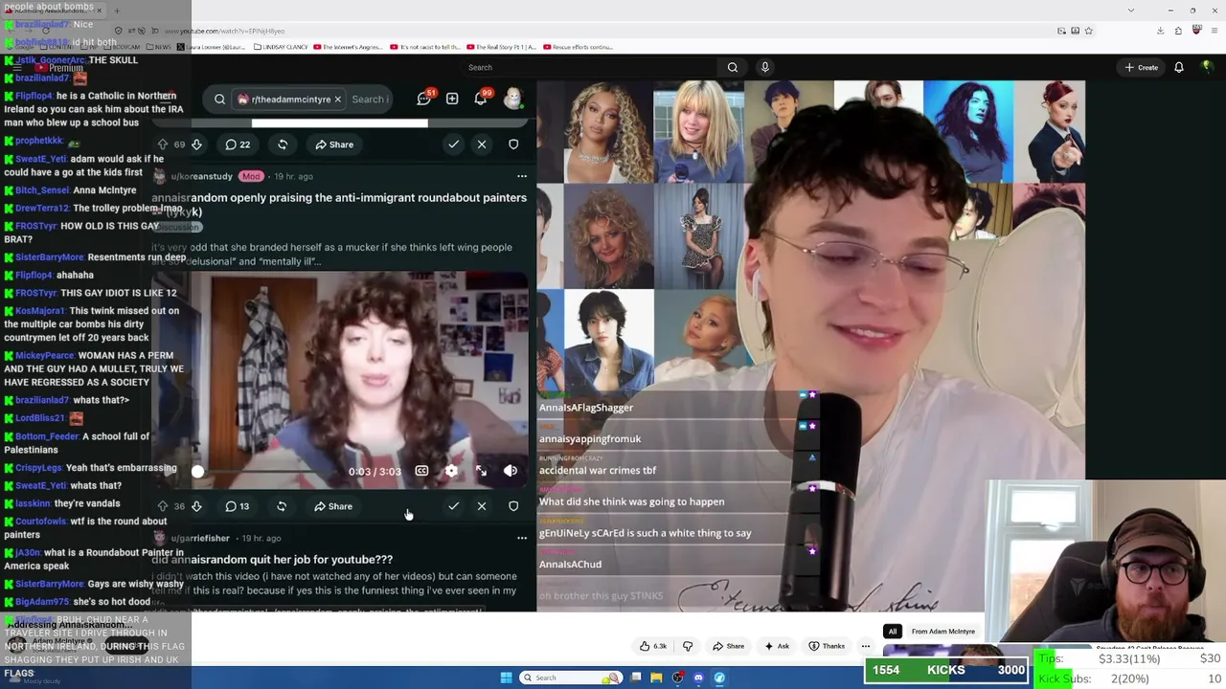The height and width of the screenshot is (689, 1226).
Task: Select the From Adam McIntyre chip
Action: point(943,632)
